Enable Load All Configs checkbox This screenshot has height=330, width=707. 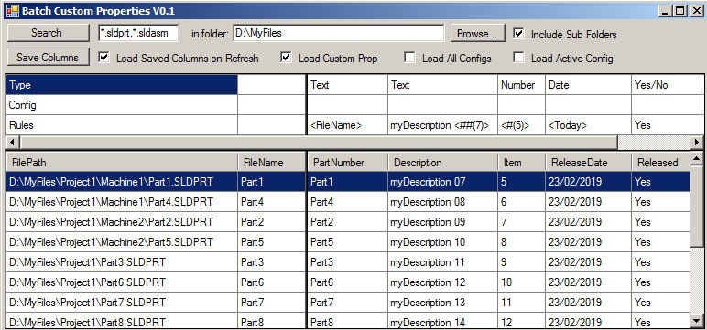click(410, 58)
